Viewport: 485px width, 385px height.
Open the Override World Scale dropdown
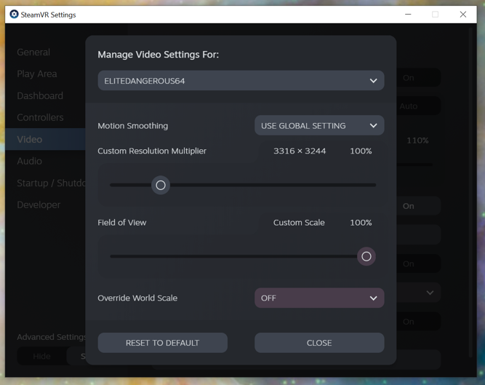[x=319, y=298]
